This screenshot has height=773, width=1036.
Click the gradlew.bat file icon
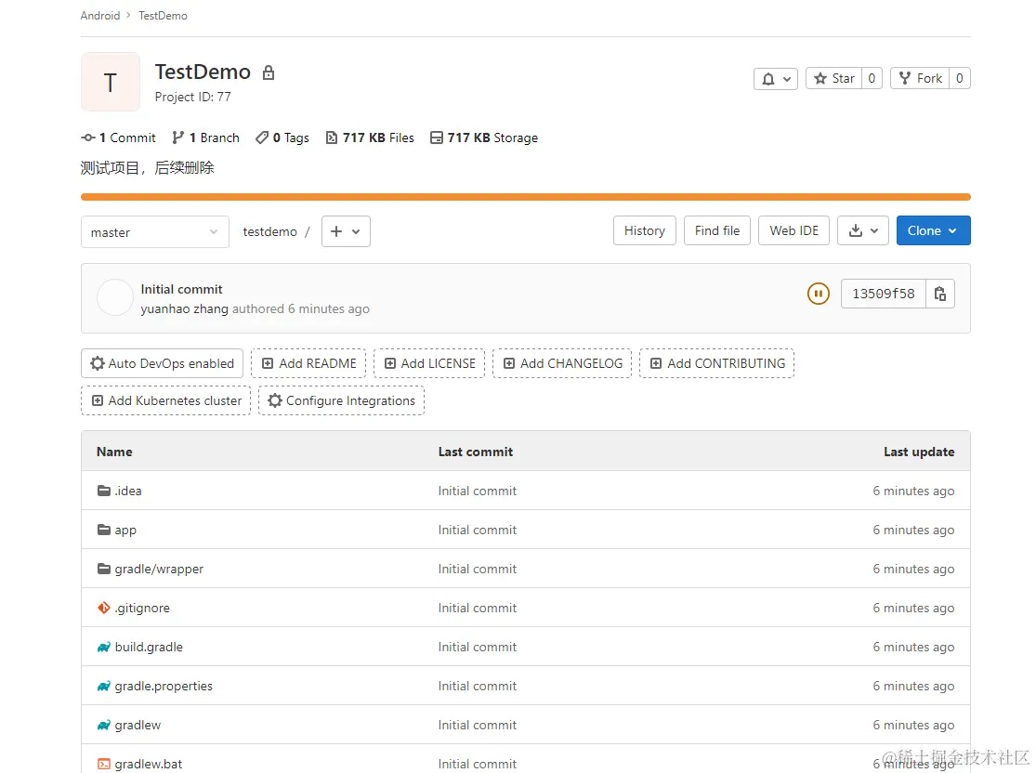click(103, 764)
